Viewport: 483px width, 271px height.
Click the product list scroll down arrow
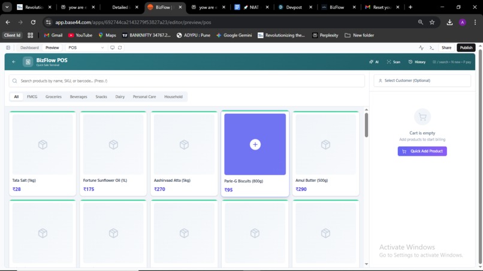coord(366,264)
